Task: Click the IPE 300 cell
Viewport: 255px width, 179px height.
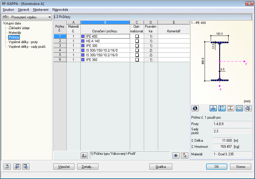Action: tap(105, 46)
